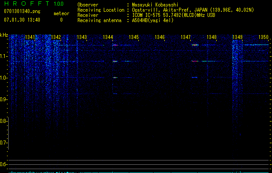Click time marker 1347
The image size is (272, 173).
(x=186, y=37)
